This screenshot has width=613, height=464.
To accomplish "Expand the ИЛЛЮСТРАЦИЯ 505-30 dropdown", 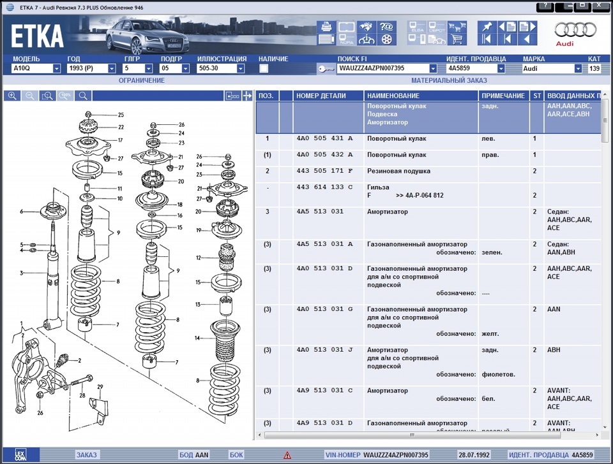I will pyautogui.click(x=241, y=68).
